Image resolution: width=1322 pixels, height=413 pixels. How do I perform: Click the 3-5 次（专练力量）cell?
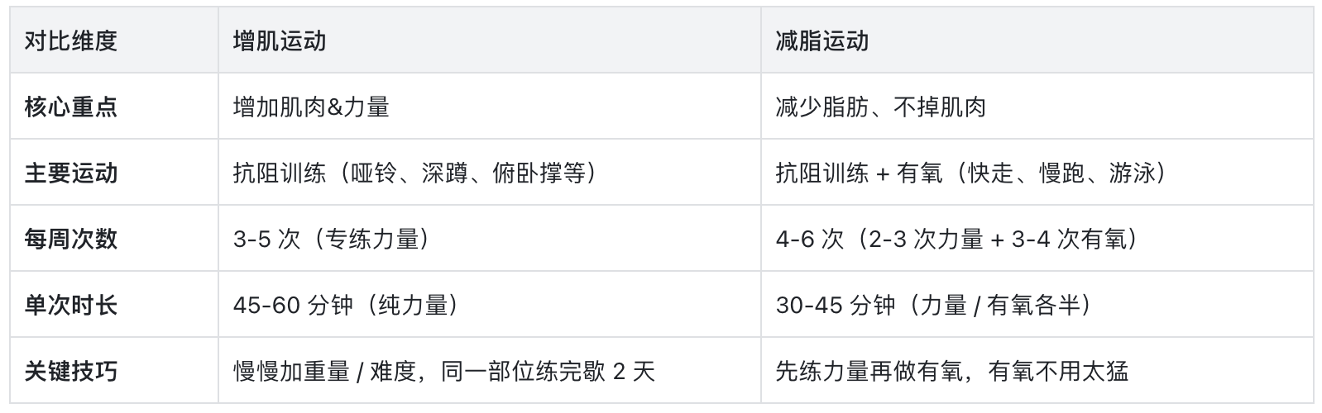[x=333, y=239]
